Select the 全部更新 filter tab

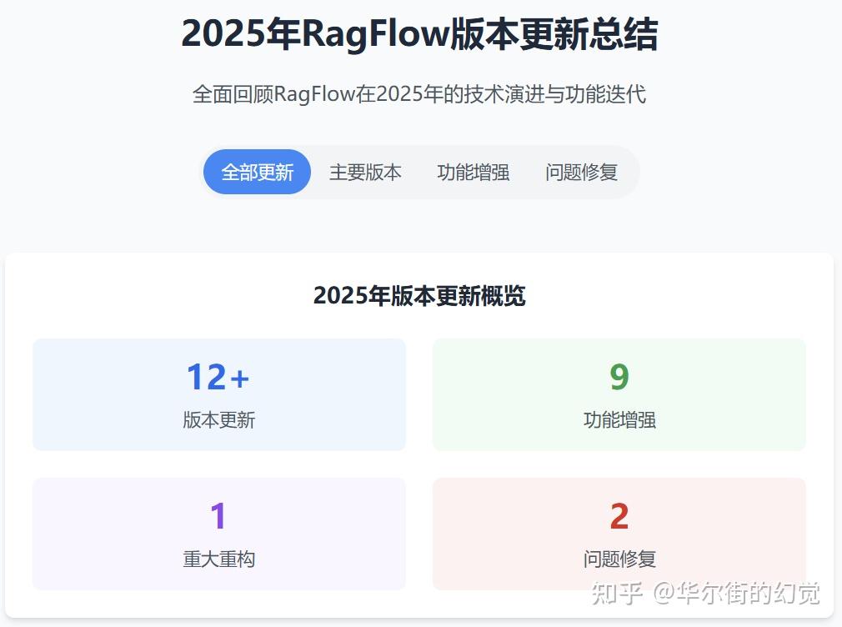[x=257, y=172]
